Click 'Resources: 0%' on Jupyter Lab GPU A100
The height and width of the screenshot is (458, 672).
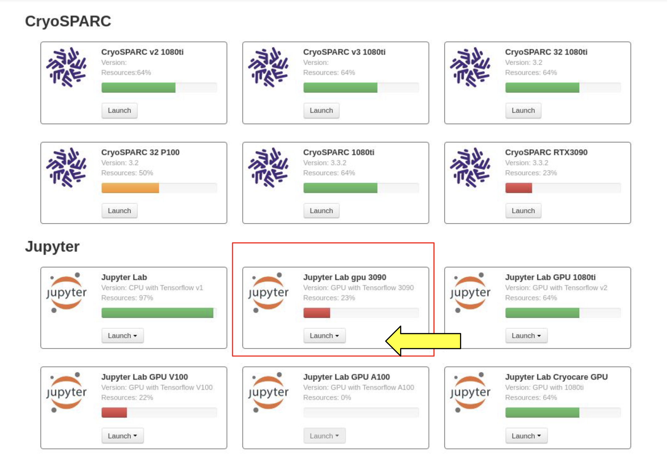pyautogui.click(x=327, y=398)
